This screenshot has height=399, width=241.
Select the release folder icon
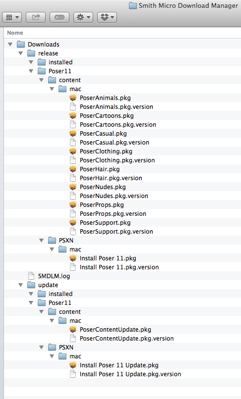coord(31,53)
